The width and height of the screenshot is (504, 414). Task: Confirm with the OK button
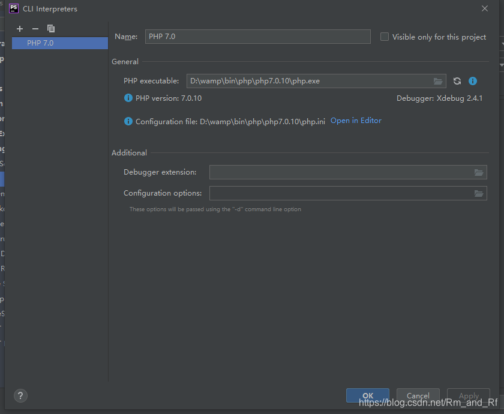pyautogui.click(x=368, y=395)
